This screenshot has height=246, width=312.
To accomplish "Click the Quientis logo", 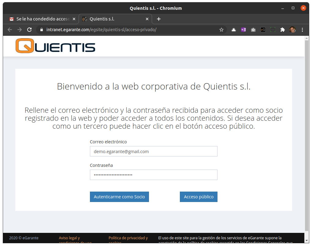I will tap(55, 46).
